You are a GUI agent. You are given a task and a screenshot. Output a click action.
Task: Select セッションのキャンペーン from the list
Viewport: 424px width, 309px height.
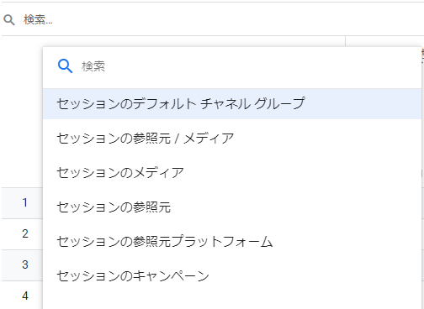pos(232,276)
